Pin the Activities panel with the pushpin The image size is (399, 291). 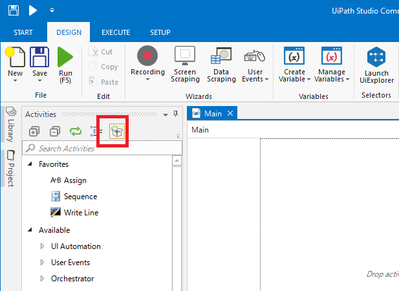176,114
